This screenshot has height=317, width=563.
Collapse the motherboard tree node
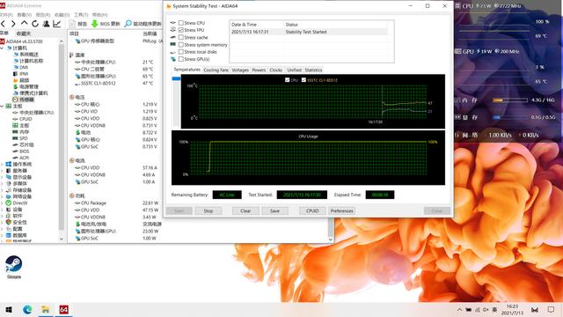2,106
